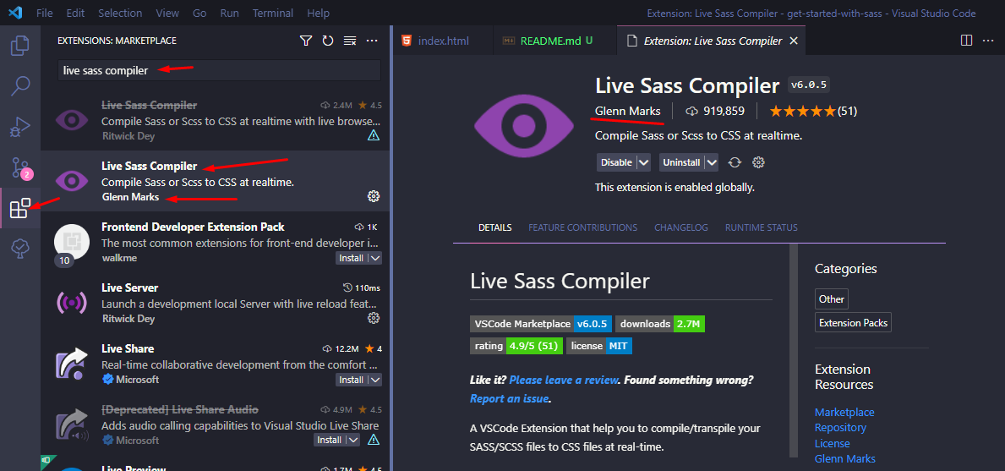
Task: Switch to the index.html editor tab
Action: coord(444,41)
